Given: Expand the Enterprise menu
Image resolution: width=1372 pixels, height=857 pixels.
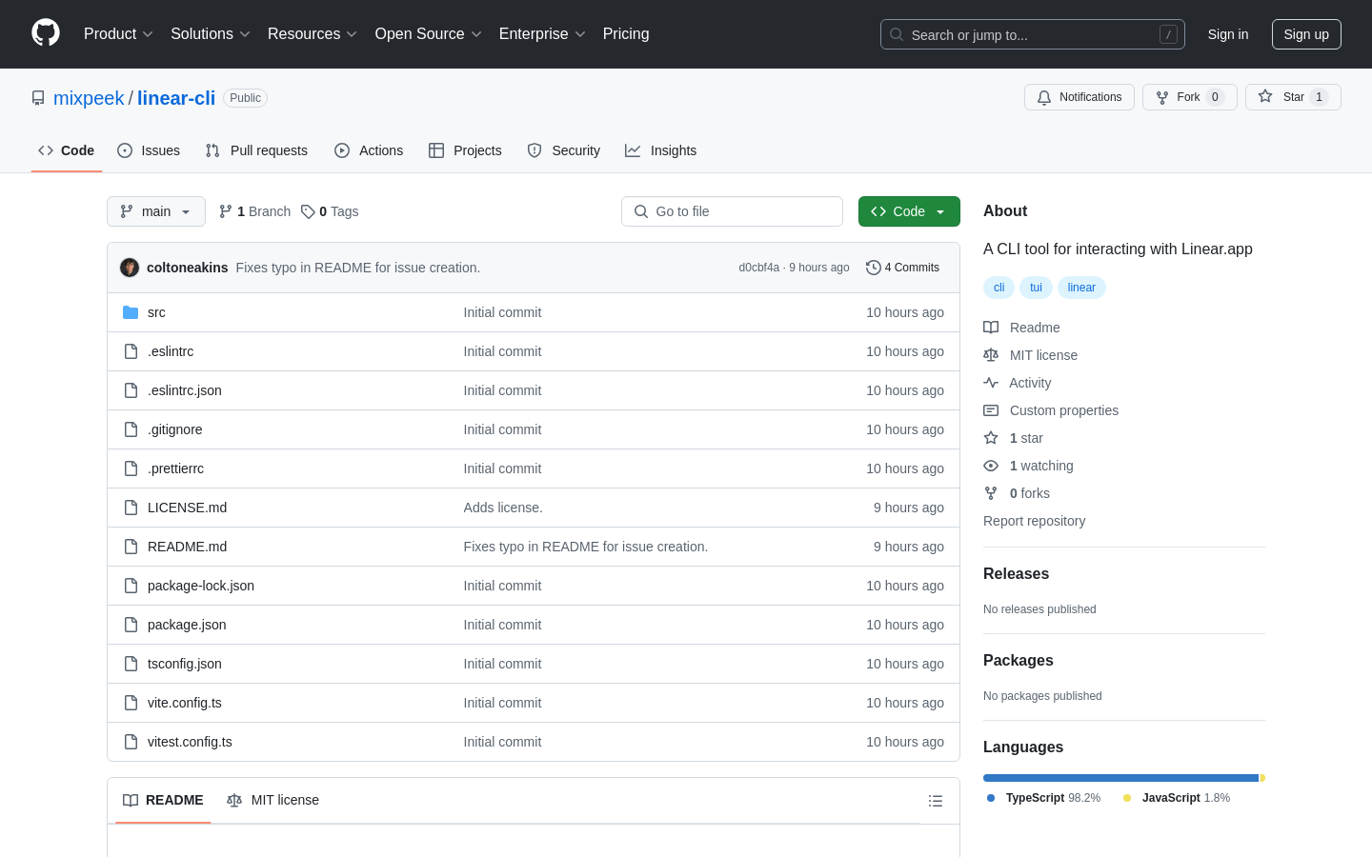Looking at the screenshot, I should click(x=542, y=34).
